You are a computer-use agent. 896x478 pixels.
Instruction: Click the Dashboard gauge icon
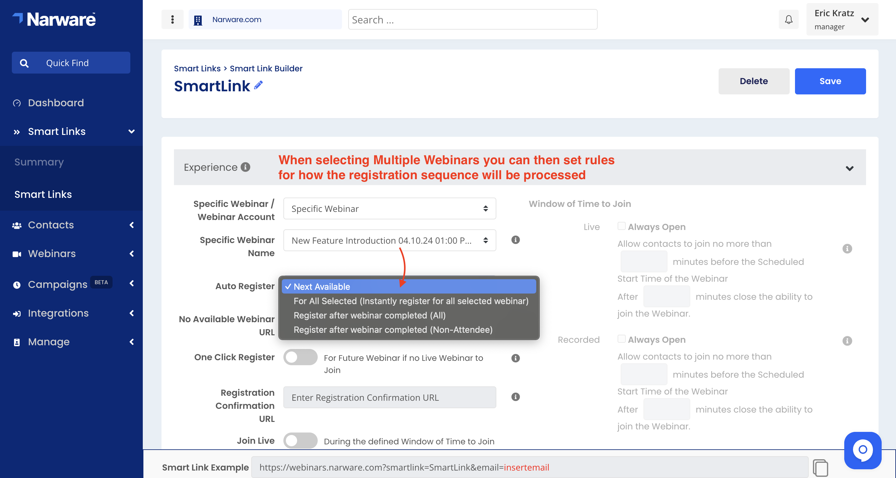(17, 103)
